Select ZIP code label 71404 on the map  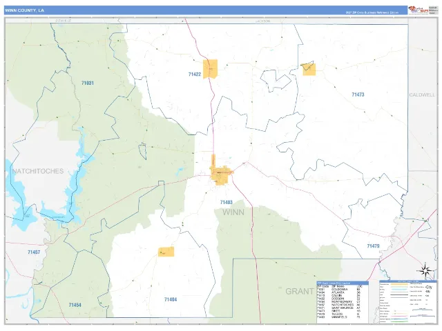[x=171, y=299]
